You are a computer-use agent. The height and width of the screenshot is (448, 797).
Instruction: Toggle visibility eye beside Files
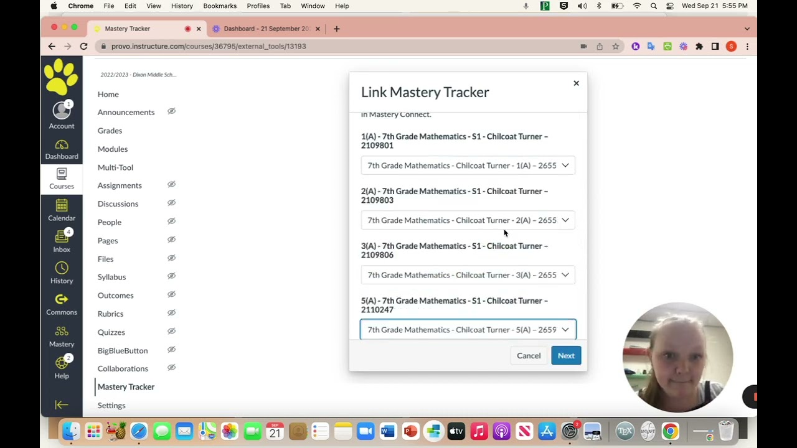pyautogui.click(x=171, y=258)
